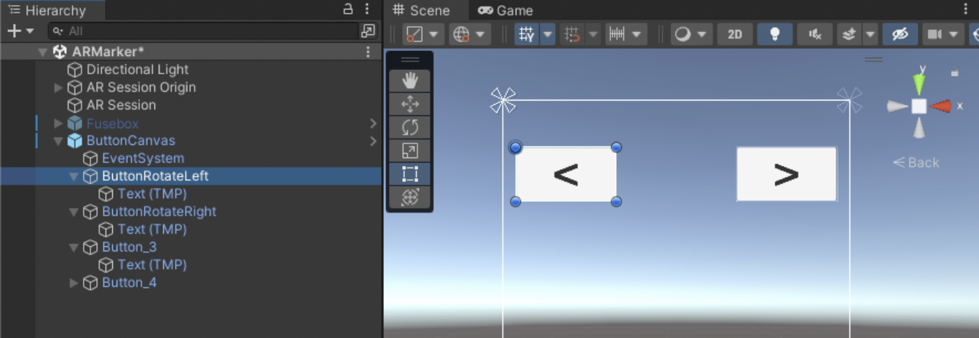Click the canvas top-left anchor marker
Screen dimensions: 979x338
[x=503, y=101]
